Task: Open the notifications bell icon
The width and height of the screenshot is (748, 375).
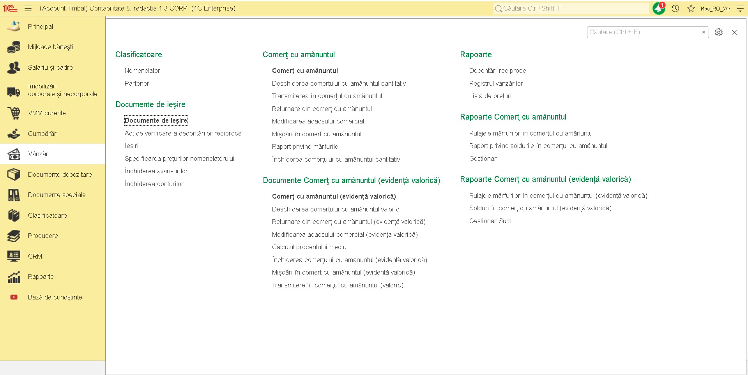Action: (x=659, y=8)
